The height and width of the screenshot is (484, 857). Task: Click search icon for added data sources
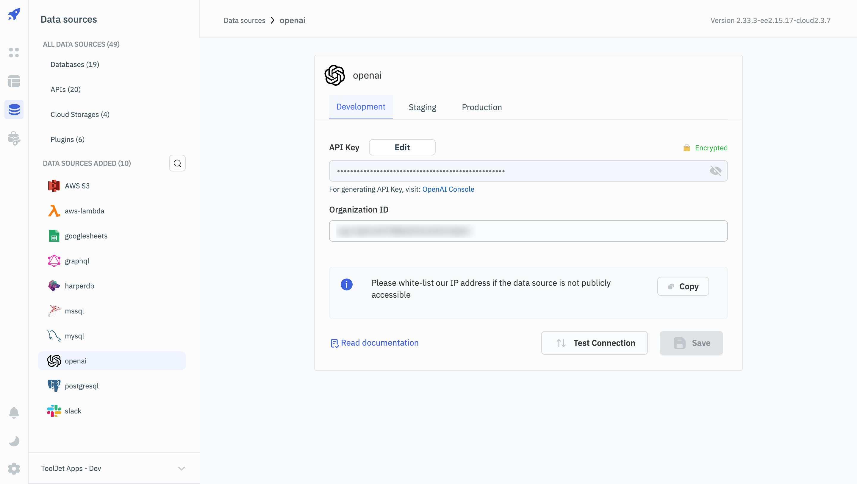[177, 163]
